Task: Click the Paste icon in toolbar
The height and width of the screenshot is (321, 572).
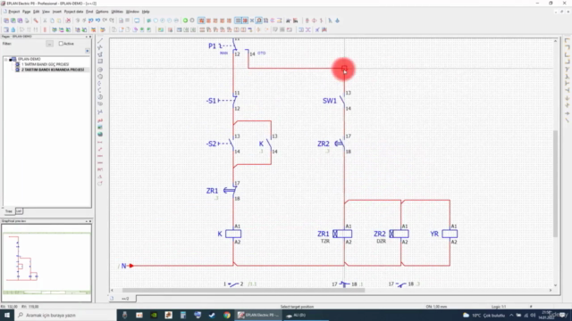Action: pyautogui.click(x=59, y=21)
